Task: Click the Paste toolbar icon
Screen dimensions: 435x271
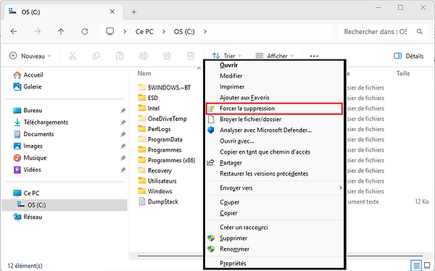Action: point(120,56)
